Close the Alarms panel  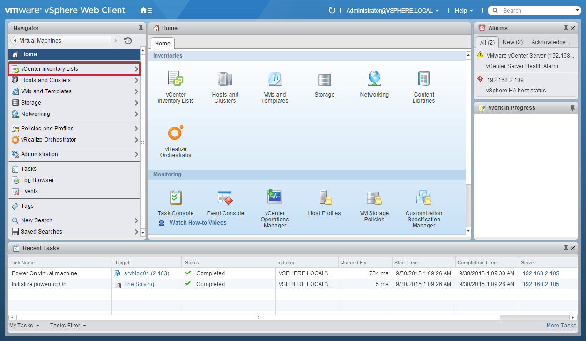tap(573, 28)
